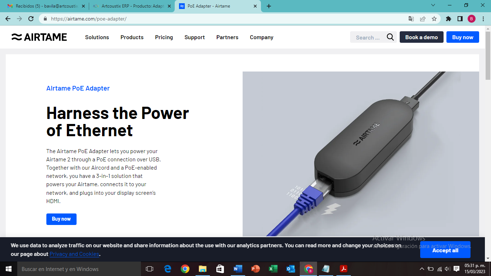Click the search magnifier icon
The image size is (491, 276).
390,37
